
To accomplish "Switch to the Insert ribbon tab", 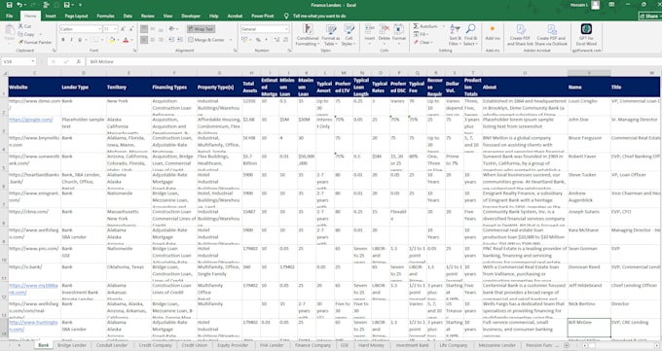I will 51,16.
